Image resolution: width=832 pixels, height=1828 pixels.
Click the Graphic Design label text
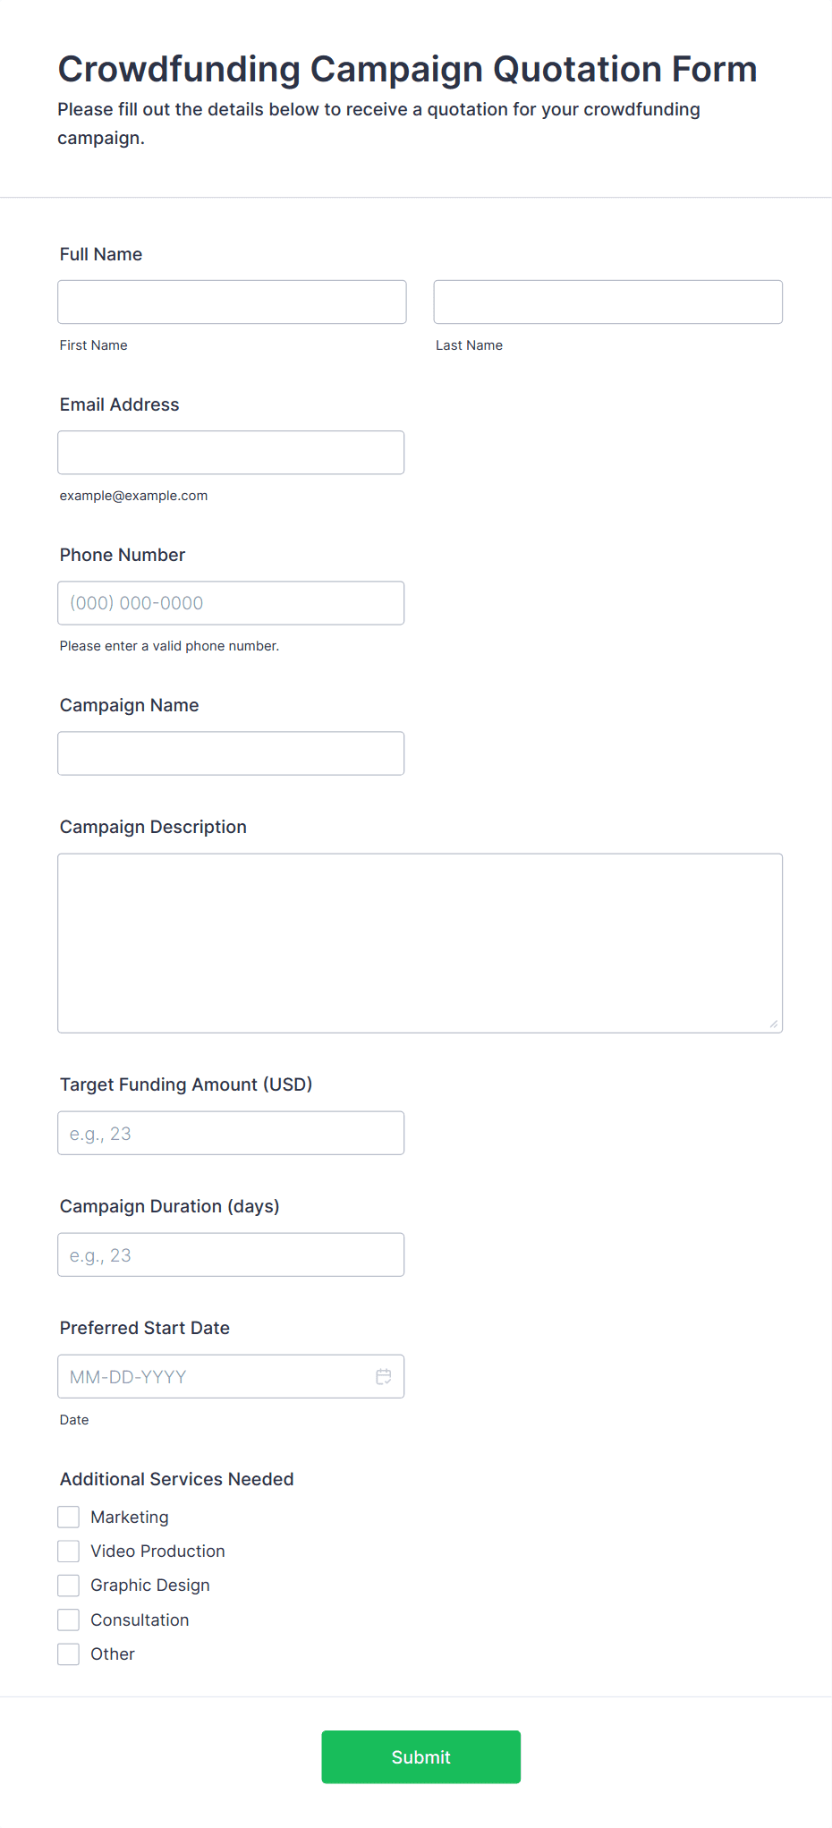point(149,1586)
